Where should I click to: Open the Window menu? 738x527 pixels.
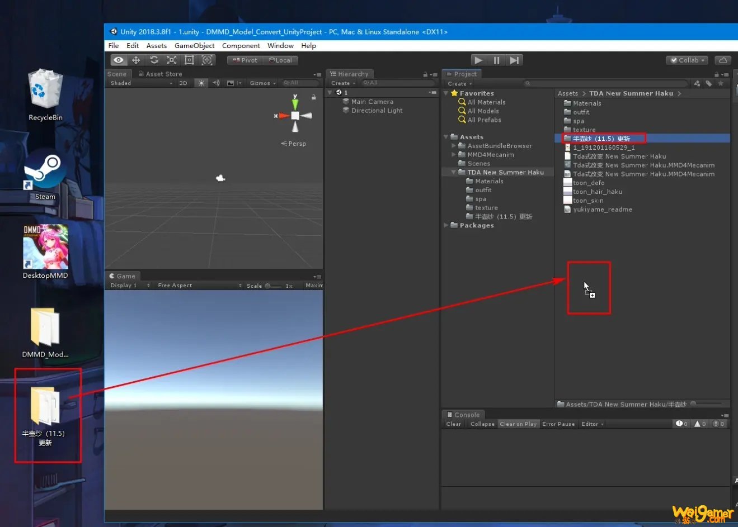pos(280,45)
